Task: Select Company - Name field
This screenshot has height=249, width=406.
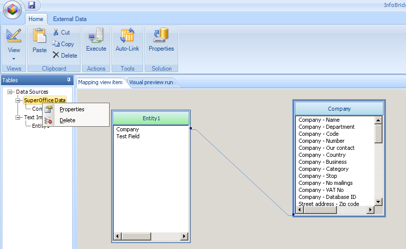Action: [x=319, y=120]
